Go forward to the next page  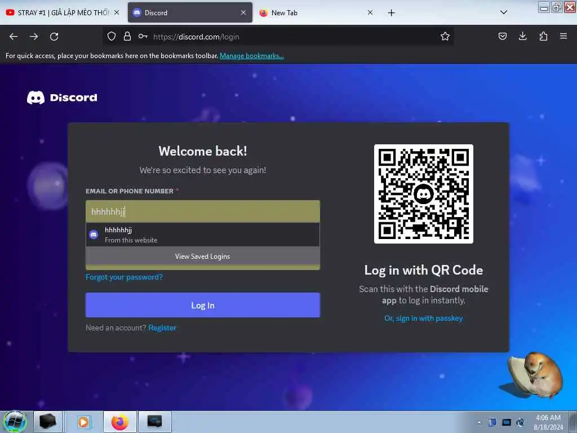34,37
